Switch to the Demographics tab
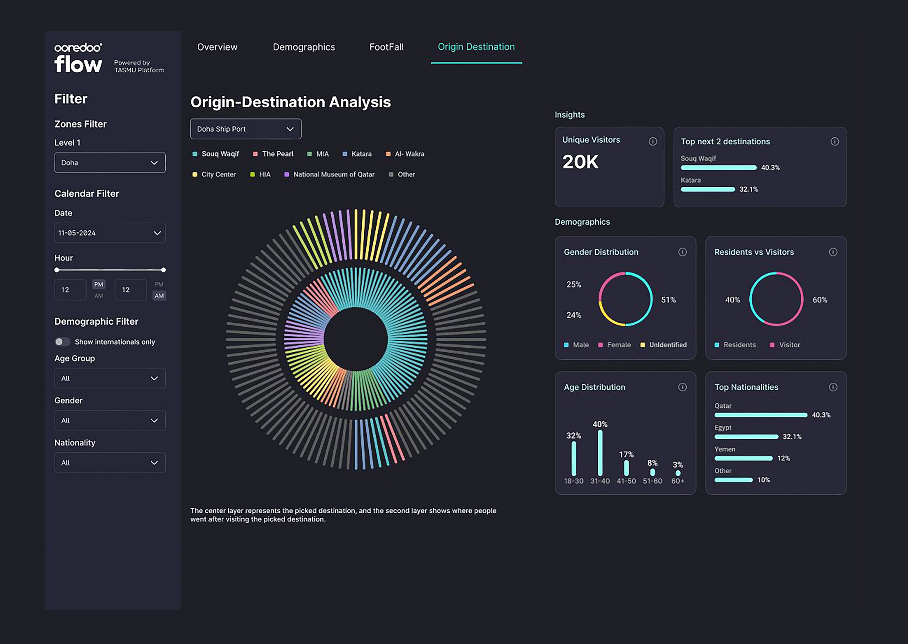Viewport: 908px width, 644px height. pyautogui.click(x=304, y=47)
